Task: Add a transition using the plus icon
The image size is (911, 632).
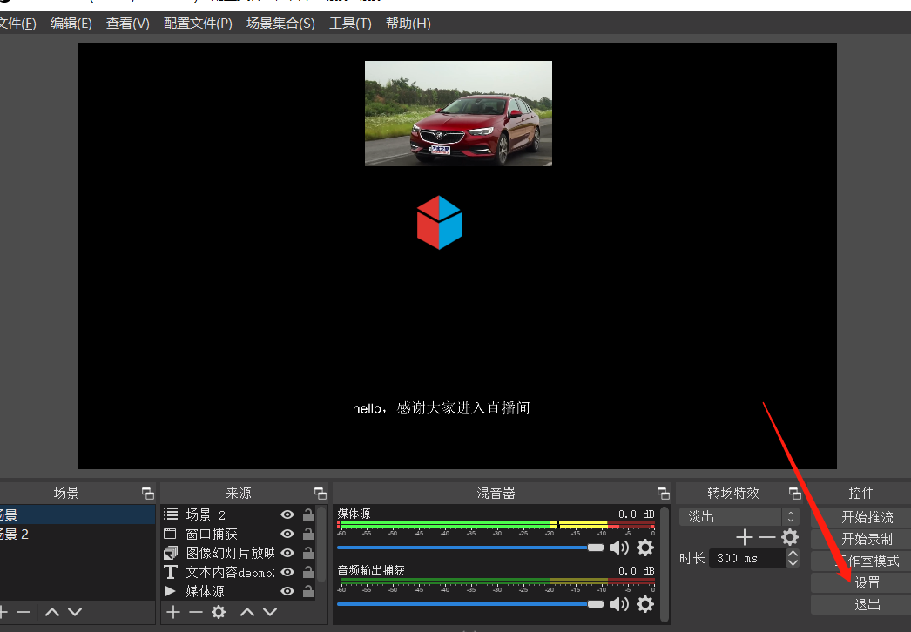Action: point(744,537)
